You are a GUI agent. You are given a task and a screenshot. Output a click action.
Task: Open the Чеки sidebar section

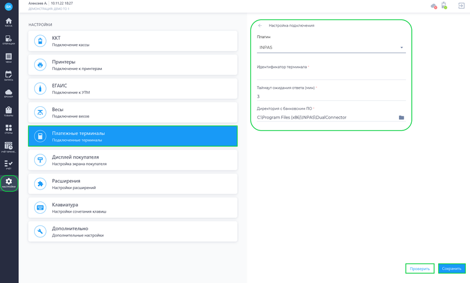click(9, 58)
